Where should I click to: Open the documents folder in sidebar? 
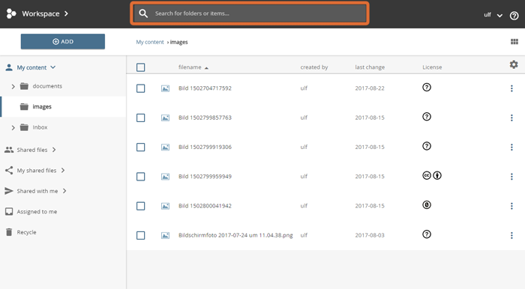click(x=47, y=86)
